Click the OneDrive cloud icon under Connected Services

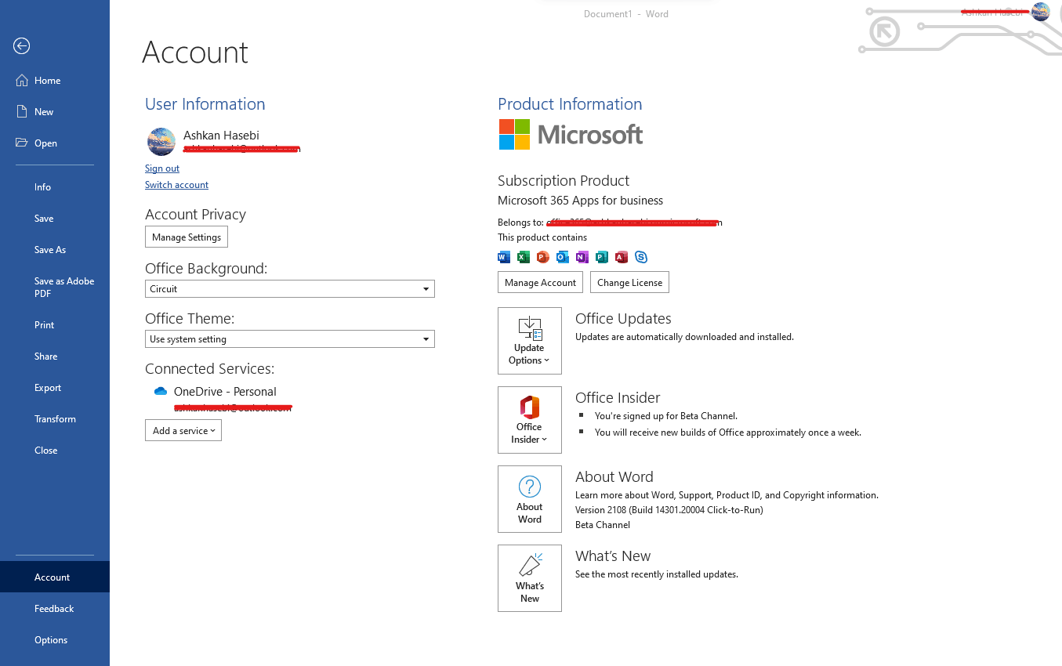[x=161, y=392]
